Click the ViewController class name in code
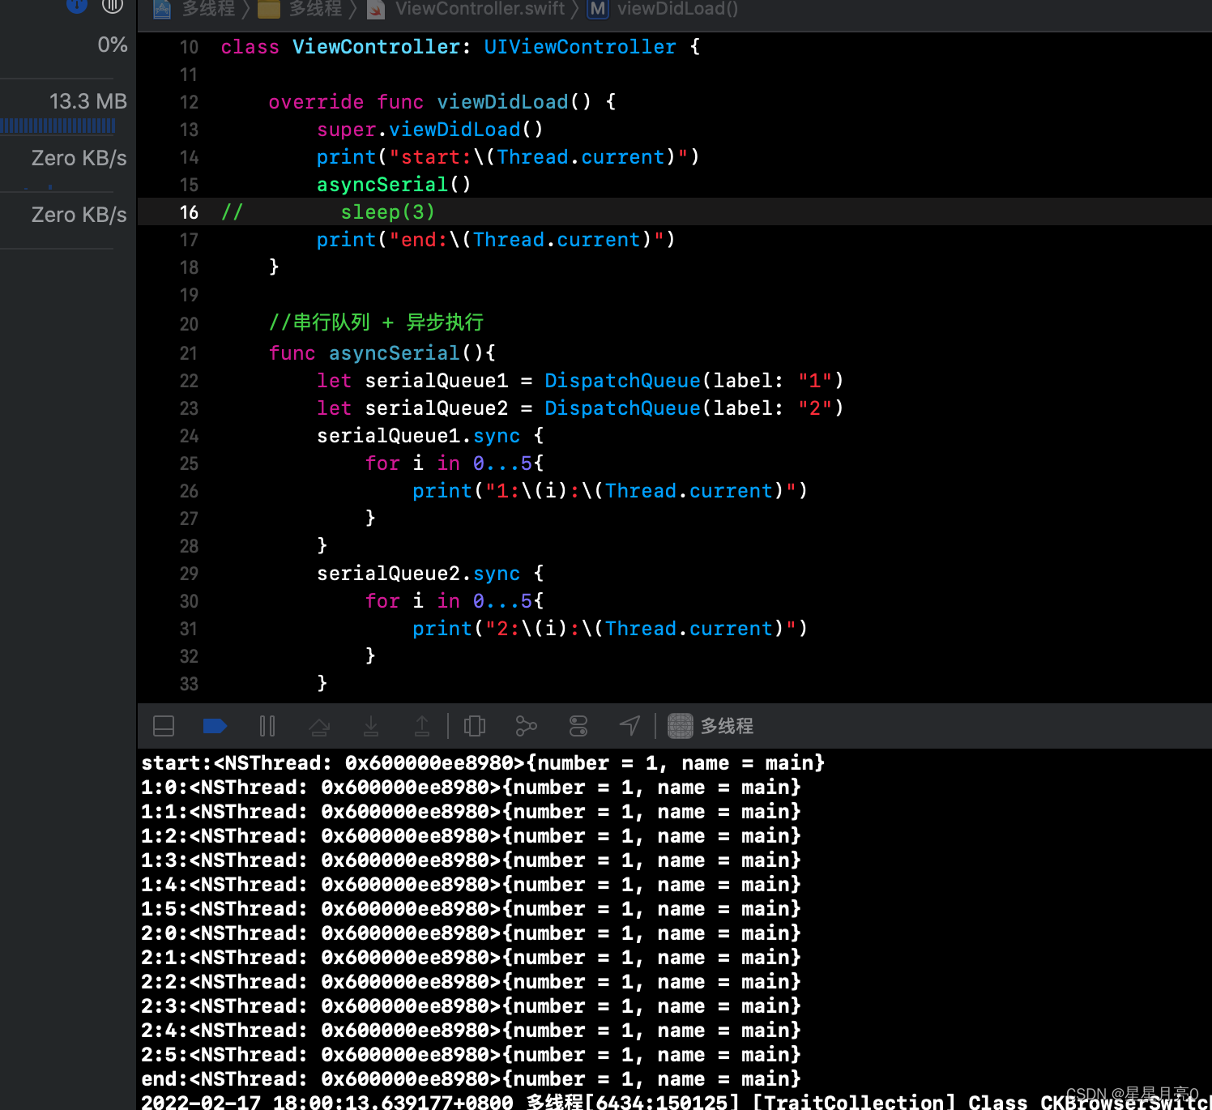Viewport: 1212px width, 1110px height. click(376, 47)
